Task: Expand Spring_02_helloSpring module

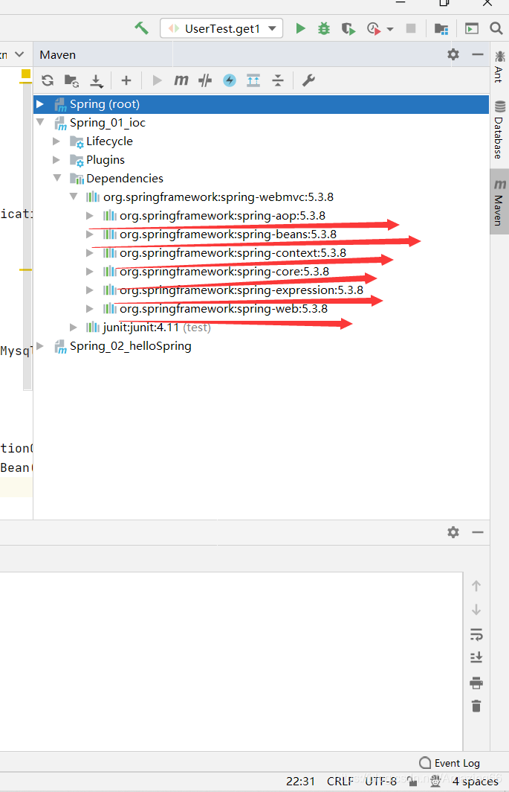Action: point(40,345)
